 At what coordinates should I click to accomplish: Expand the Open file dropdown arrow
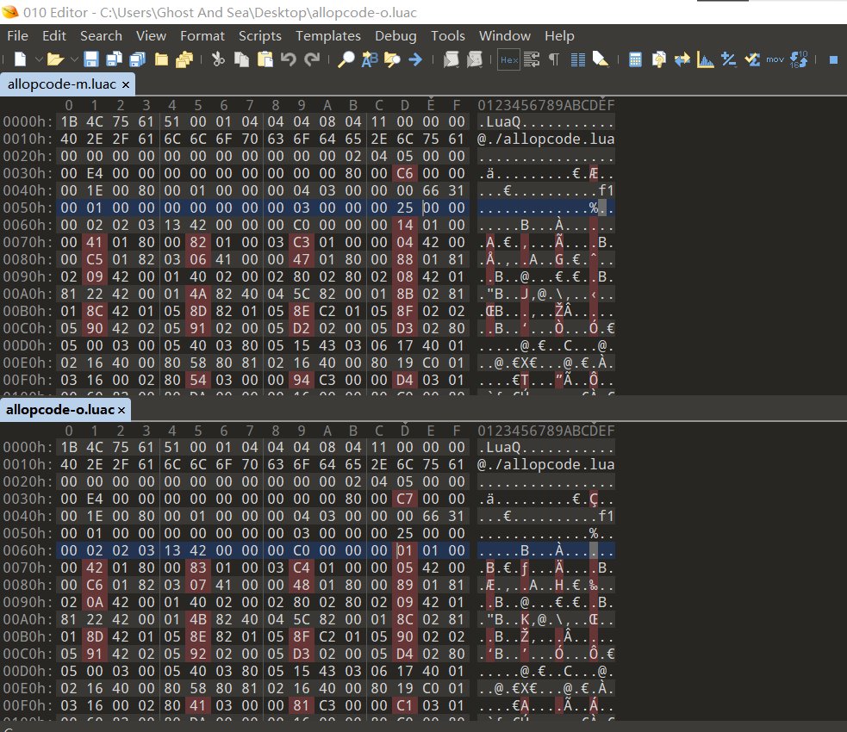(73, 59)
